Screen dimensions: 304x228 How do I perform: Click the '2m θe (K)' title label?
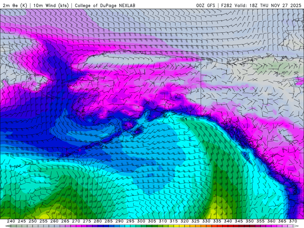pyautogui.click(x=15, y=5)
